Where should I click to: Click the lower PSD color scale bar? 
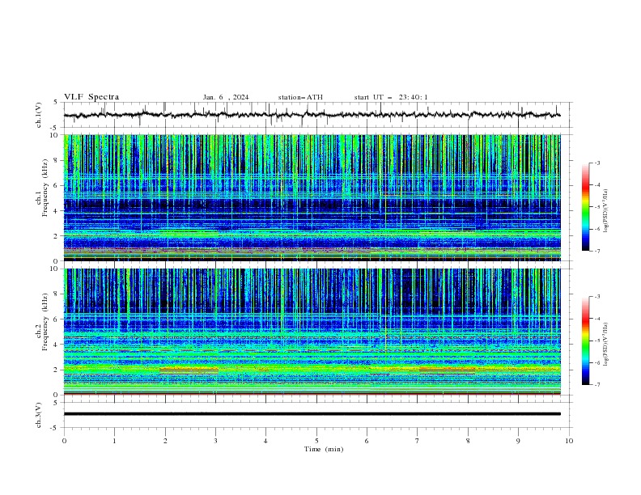click(x=585, y=341)
